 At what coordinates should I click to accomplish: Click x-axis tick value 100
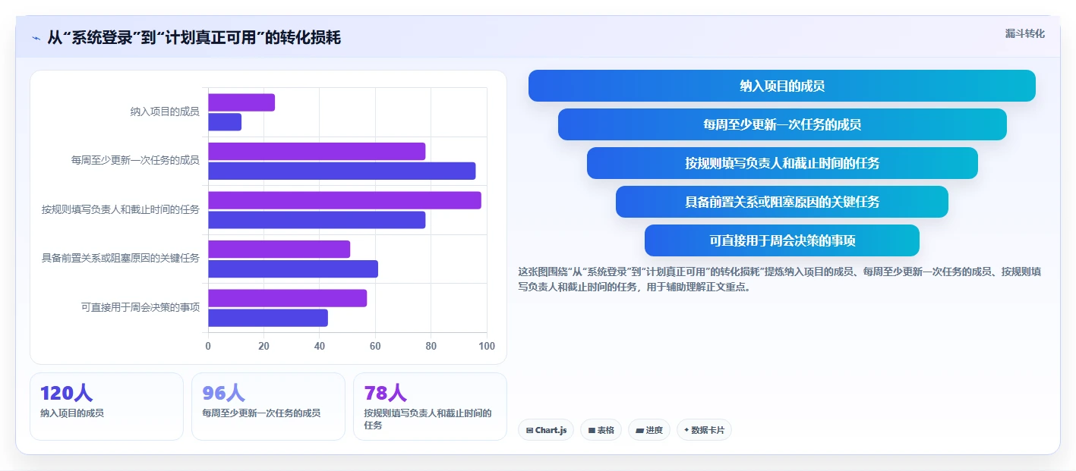coord(487,346)
